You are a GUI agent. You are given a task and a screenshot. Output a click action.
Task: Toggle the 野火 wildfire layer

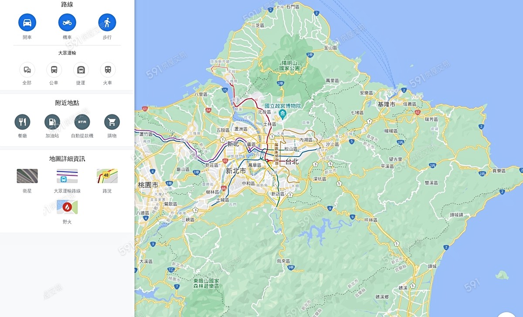(67, 207)
